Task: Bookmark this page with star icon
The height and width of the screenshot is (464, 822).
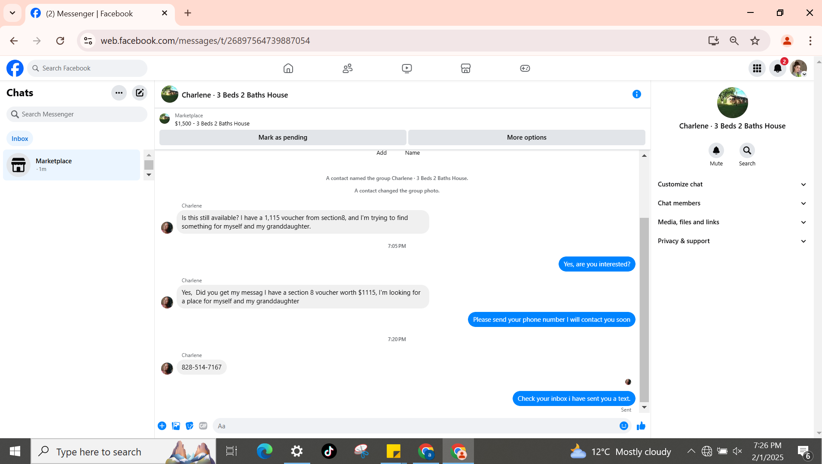Action: pyautogui.click(x=755, y=41)
